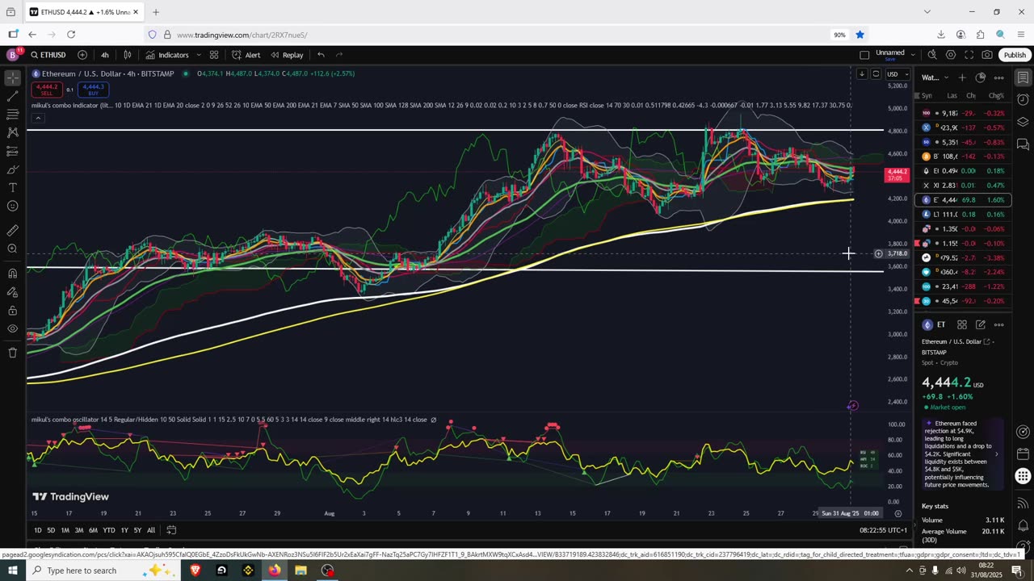The height and width of the screenshot is (581, 1034).
Task: Toggle stay in drawing mode
Action: point(12,291)
